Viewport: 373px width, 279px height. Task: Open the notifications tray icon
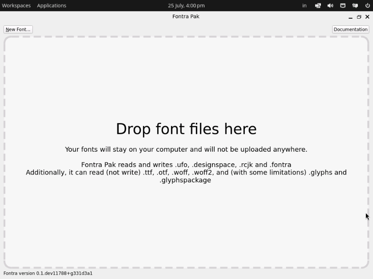click(x=355, y=5)
